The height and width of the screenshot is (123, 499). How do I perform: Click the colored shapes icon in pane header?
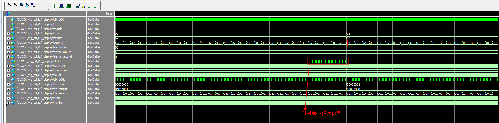pos(8,14)
